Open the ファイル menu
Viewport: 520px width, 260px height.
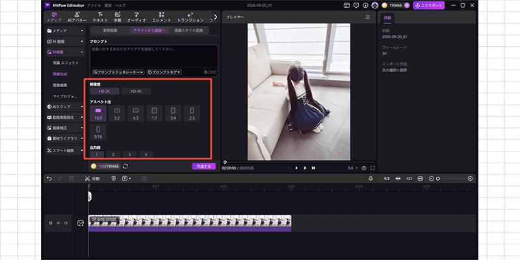point(94,5)
